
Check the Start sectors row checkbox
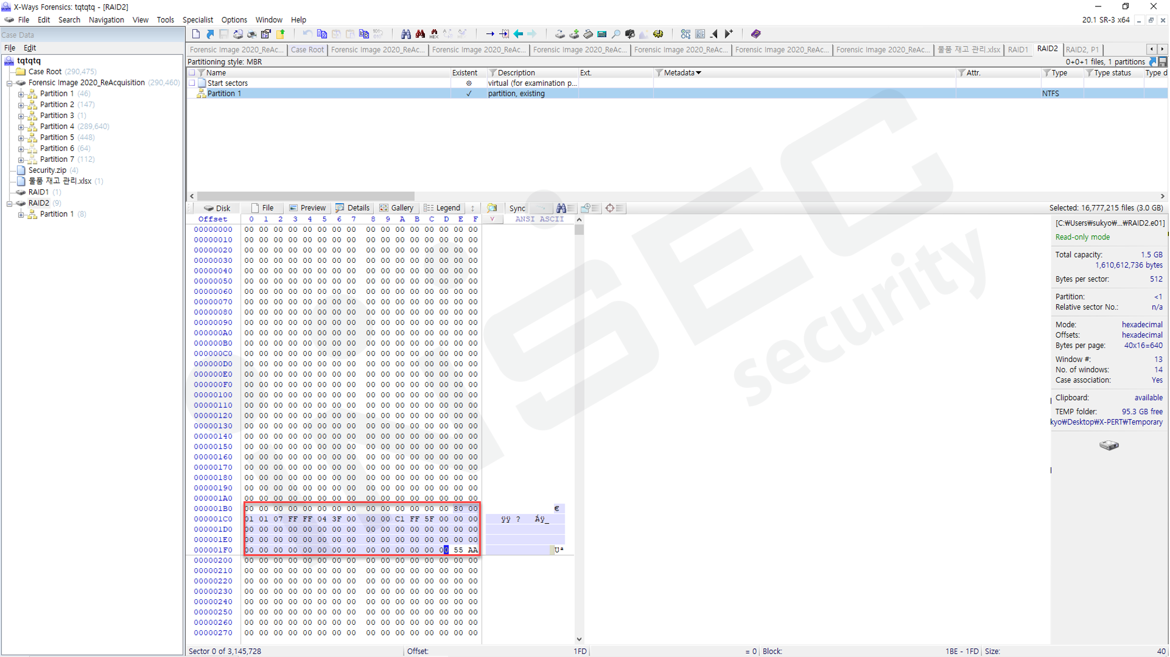pos(192,83)
